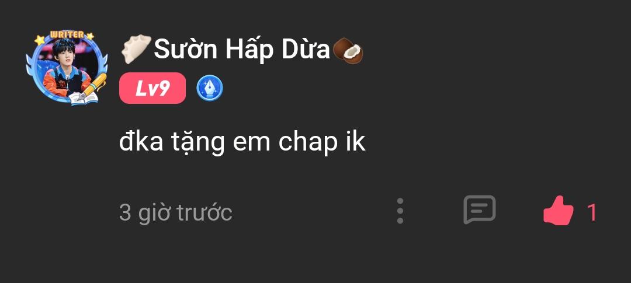Open Sườn Hấp Dừa username link
The height and width of the screenshot is (283, 631).
(242, 50)
